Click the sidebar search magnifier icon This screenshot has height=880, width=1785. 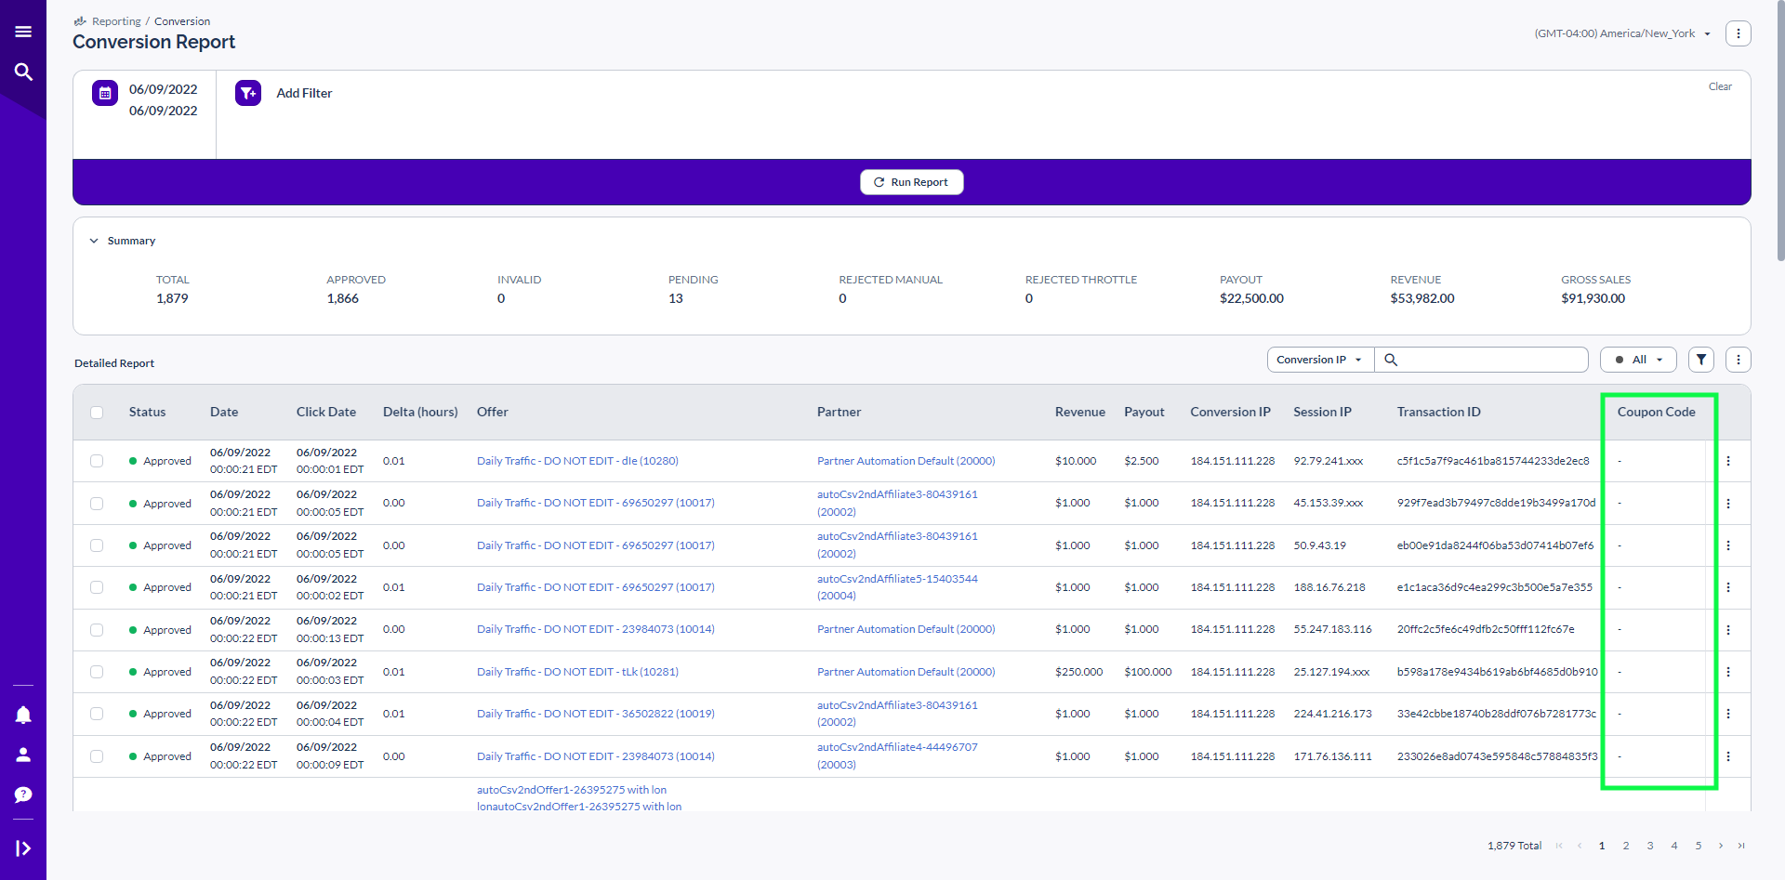[x=23, y=72]
